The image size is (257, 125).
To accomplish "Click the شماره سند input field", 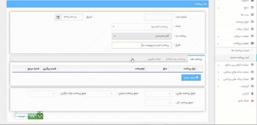I will coord(158,17).
